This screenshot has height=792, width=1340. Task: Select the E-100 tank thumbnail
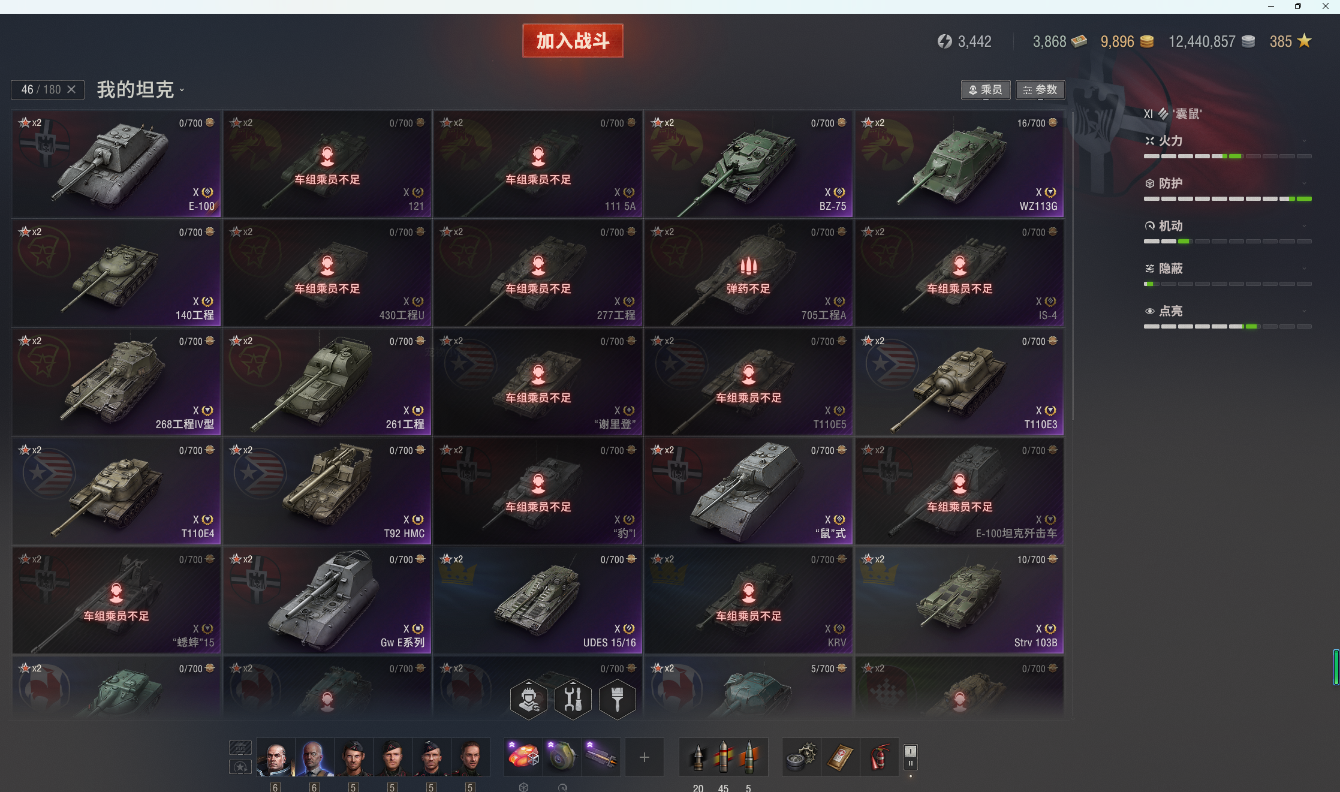[116, 164]
